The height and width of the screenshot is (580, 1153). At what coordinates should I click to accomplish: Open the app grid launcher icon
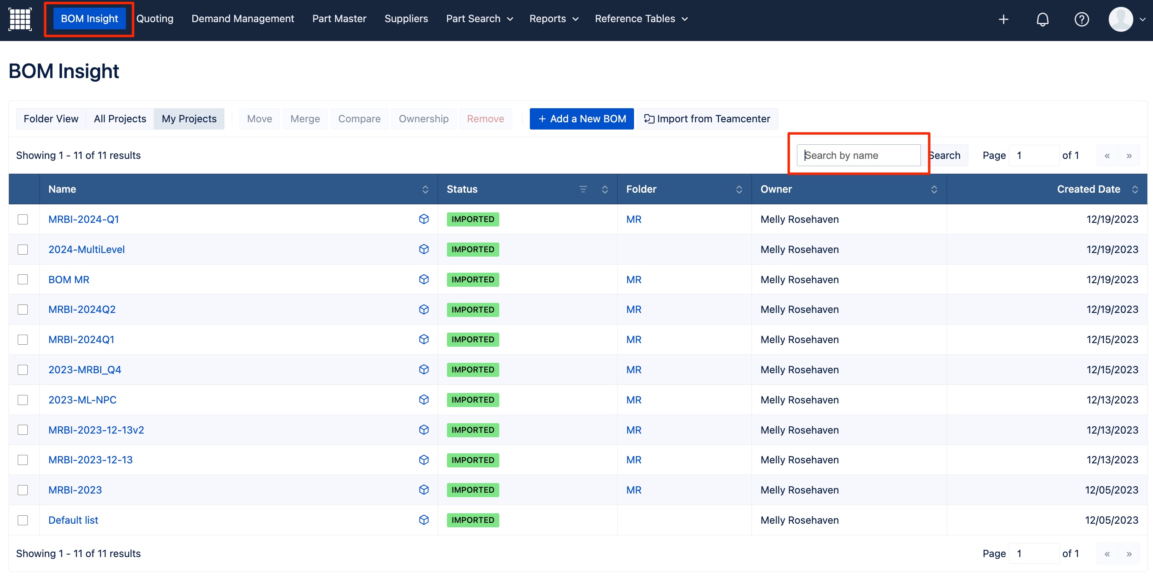point(20,19)
